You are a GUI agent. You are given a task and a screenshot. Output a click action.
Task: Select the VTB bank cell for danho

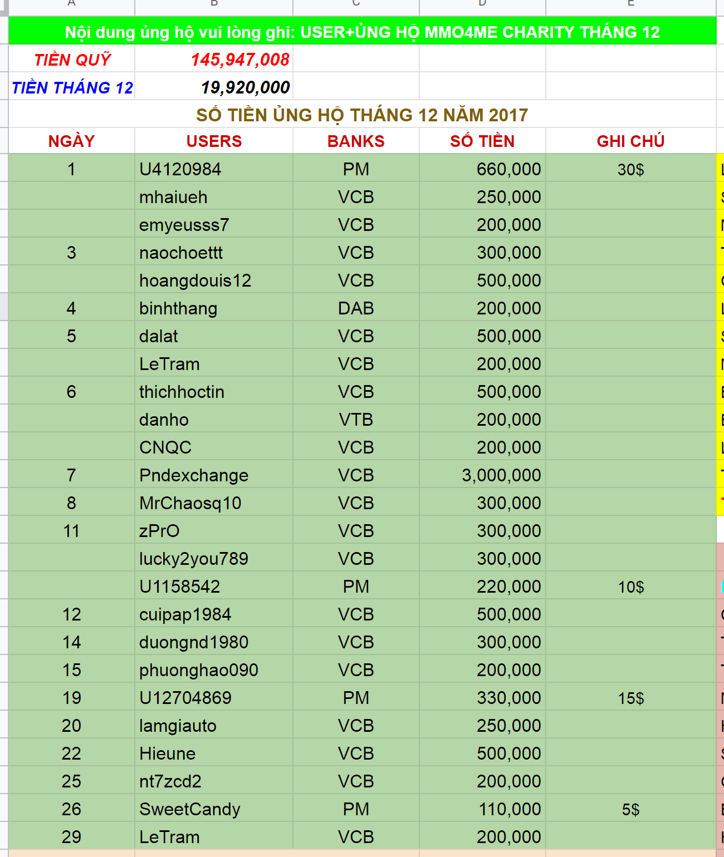356,420
